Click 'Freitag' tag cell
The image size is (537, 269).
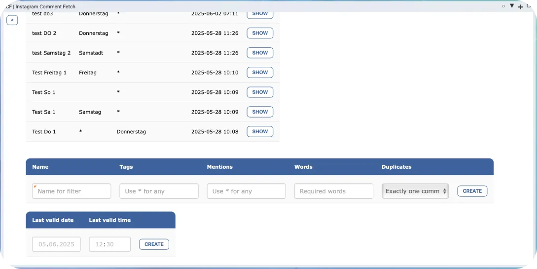[88, 73]
